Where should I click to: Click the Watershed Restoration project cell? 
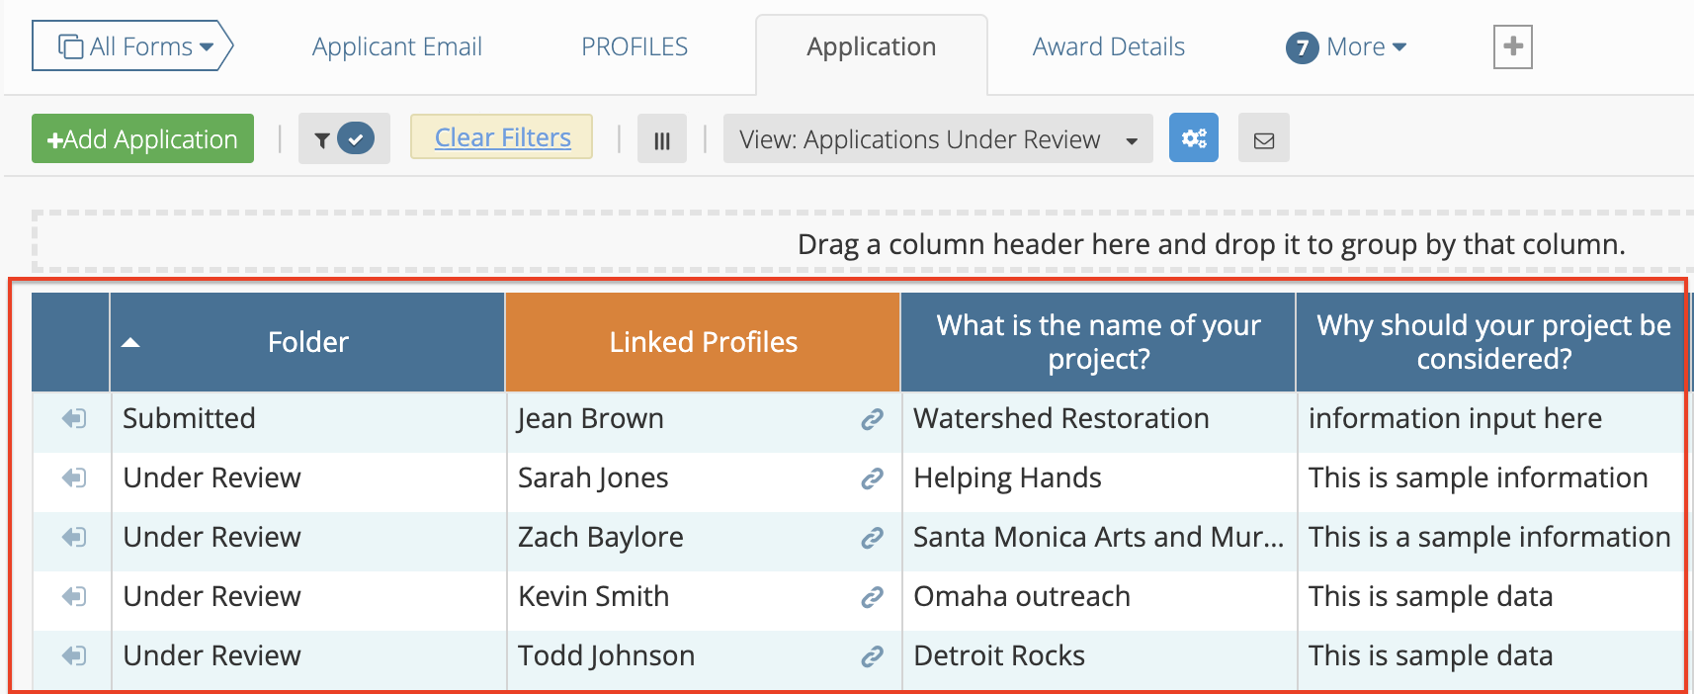coord(1060,419)
